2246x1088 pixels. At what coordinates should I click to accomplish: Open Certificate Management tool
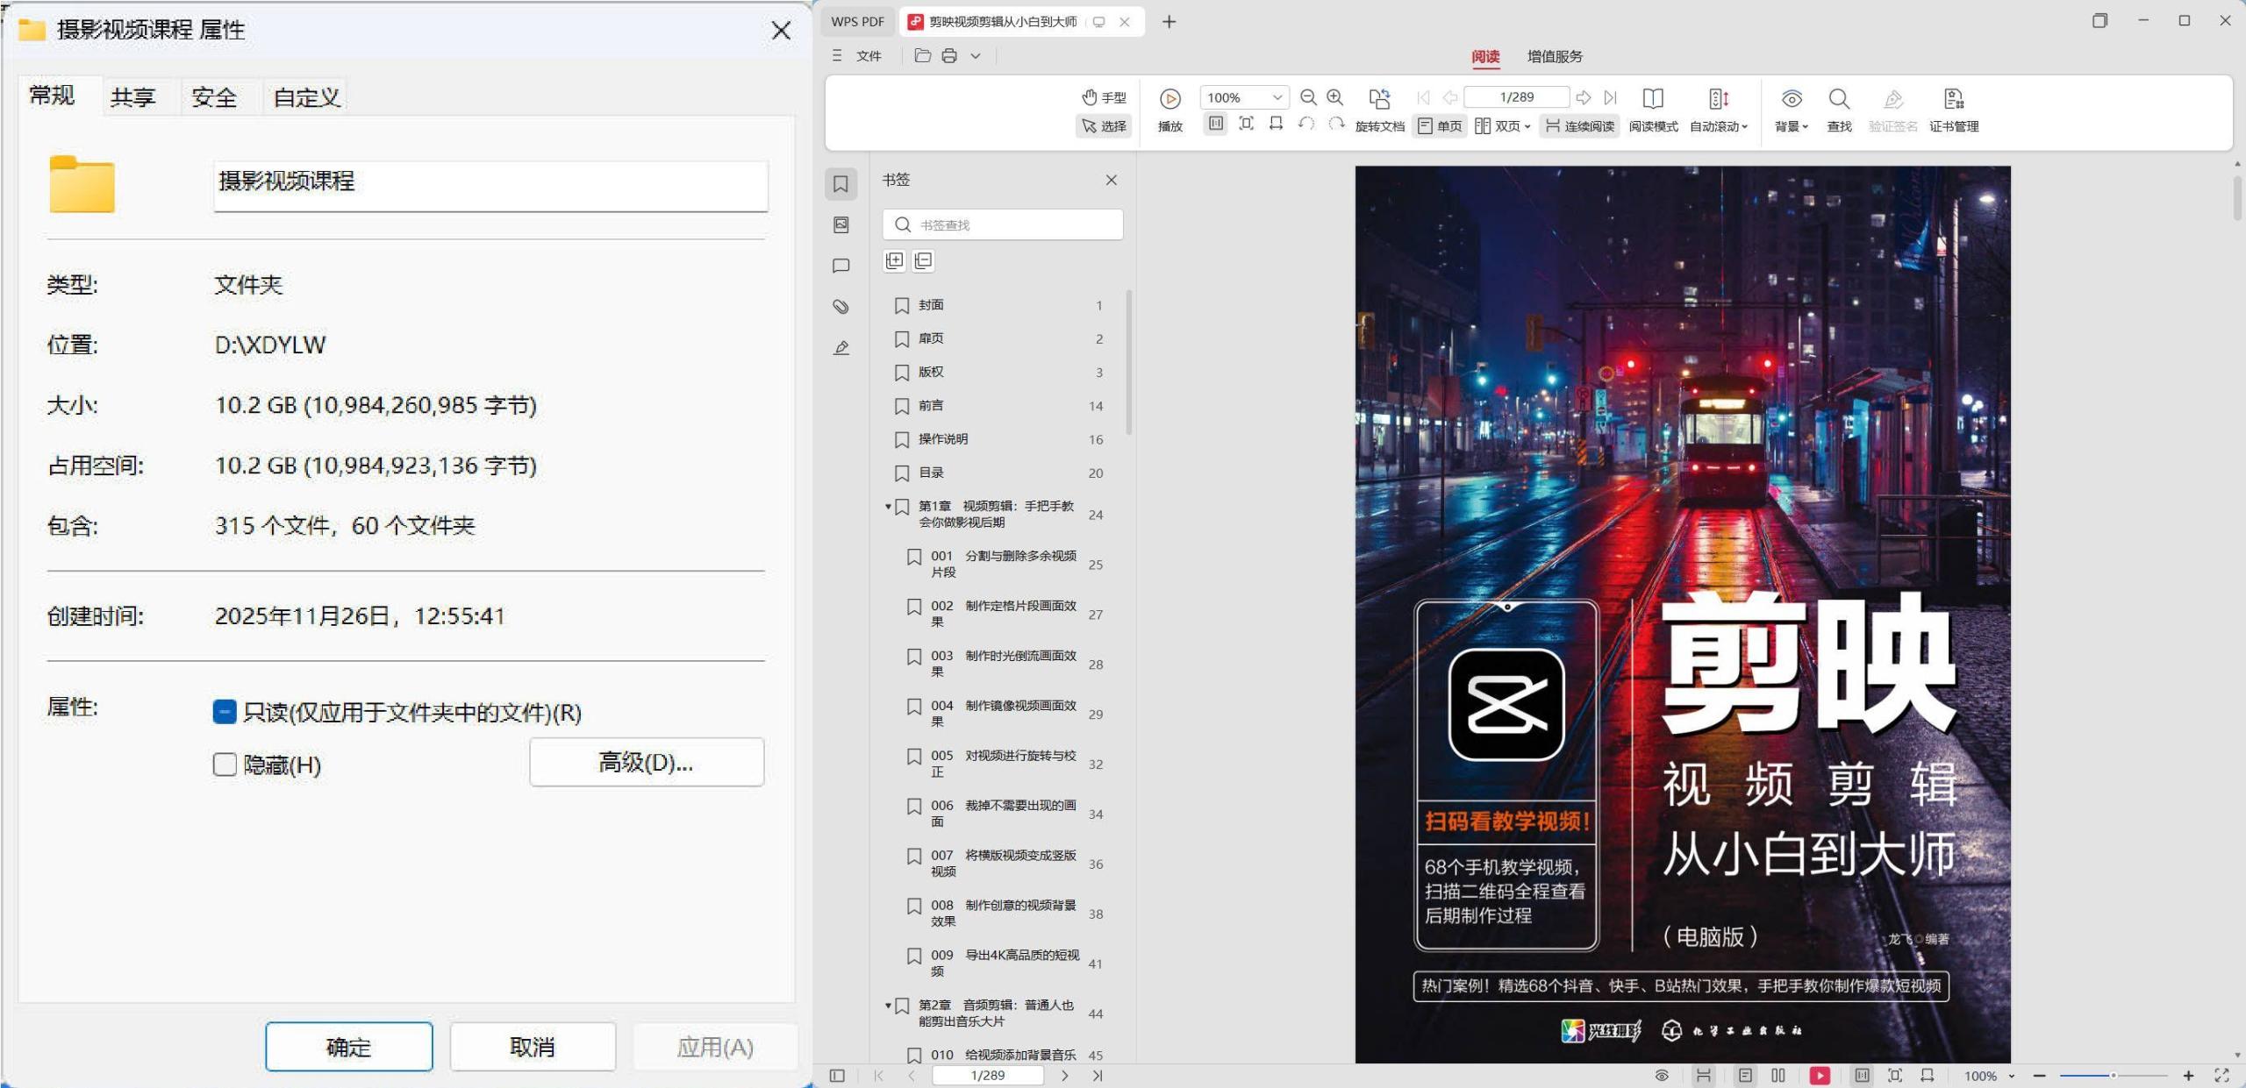(1953, 99)
